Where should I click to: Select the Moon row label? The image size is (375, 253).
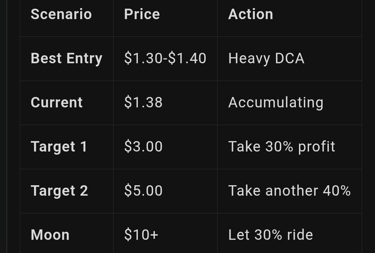(x=50, y=235)
